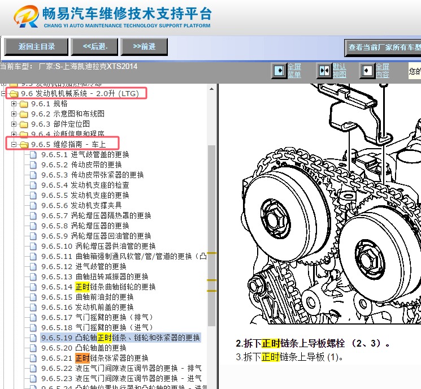Open 9.6.5.9 涡轮增压器回油管的更换
Viewport: 421px width, 389px height.
pos(96,236)
